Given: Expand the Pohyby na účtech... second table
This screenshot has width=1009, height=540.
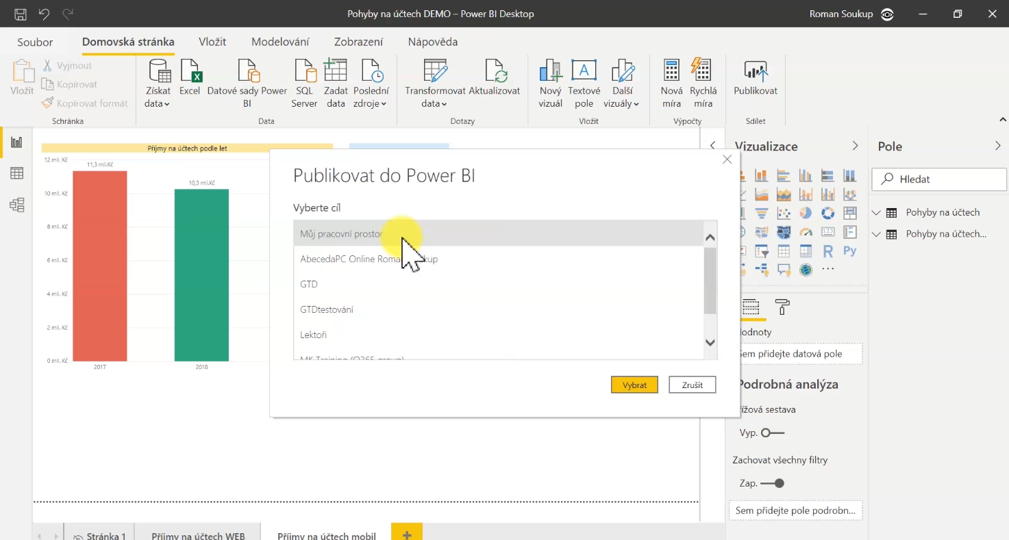Looking at the screenshot, I should (876, 234).
